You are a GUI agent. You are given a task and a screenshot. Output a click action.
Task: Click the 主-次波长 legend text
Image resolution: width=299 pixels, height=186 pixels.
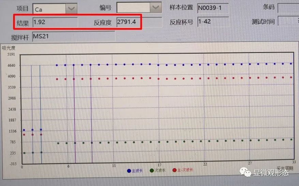(185, 170)
